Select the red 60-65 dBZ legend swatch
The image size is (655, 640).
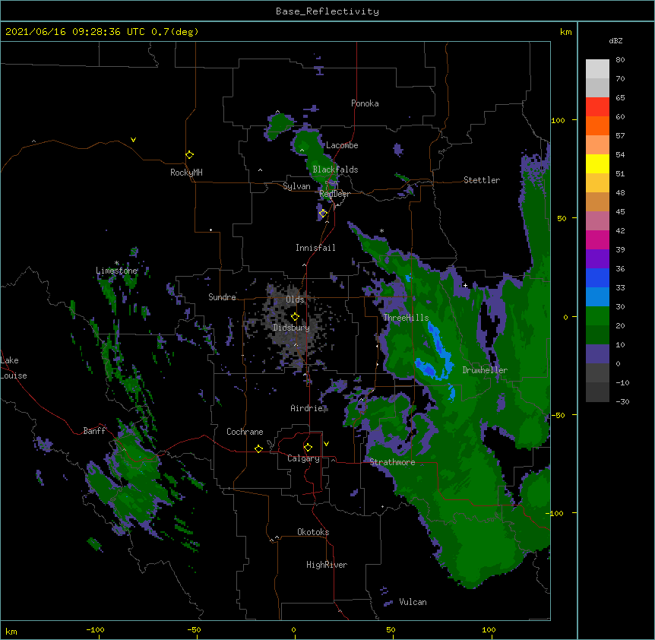[x=597, y=107]
